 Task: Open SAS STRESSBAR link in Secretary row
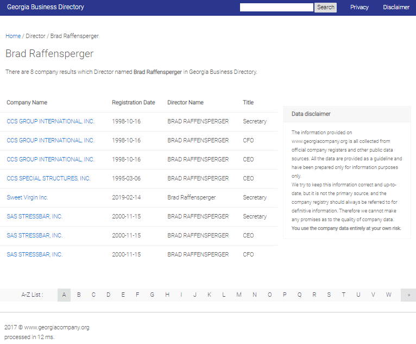click(x=35, y=216)
